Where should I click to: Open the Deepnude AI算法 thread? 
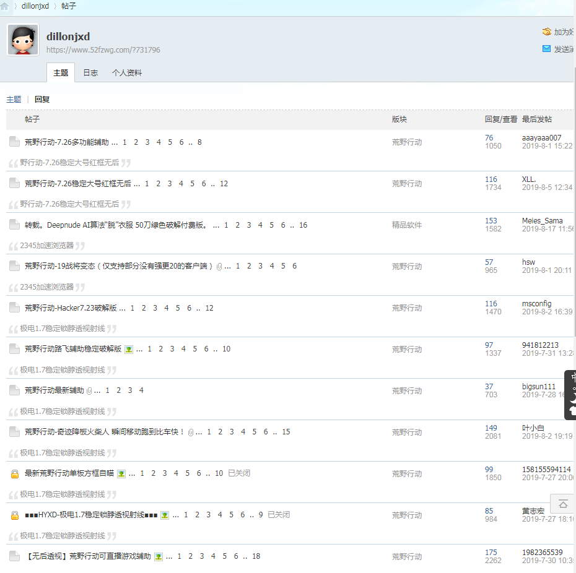click(116, 225)
